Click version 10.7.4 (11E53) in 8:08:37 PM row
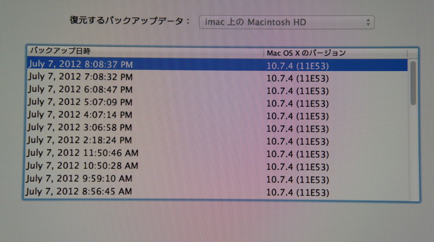Screen dimensions: 434x242 (298, 66)
